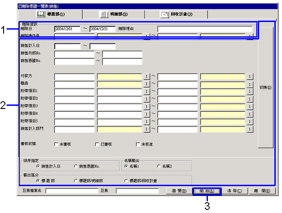Choose 名稱2 for name output
Viewport: 282px width, 213px height.
[159, 166]
